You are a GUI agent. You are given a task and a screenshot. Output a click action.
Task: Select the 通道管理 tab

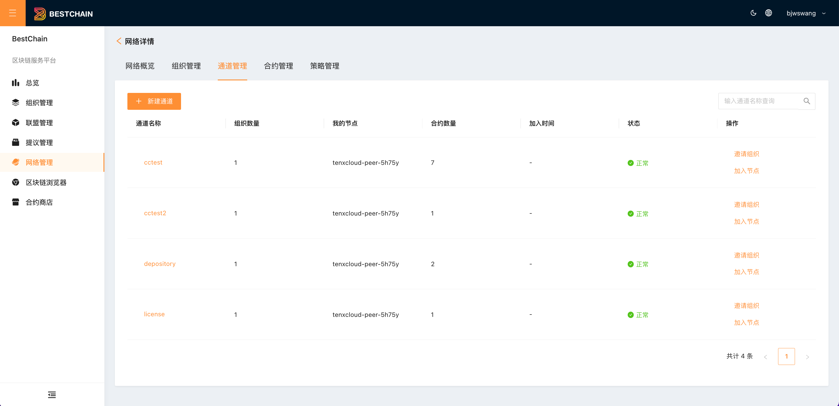232,66
